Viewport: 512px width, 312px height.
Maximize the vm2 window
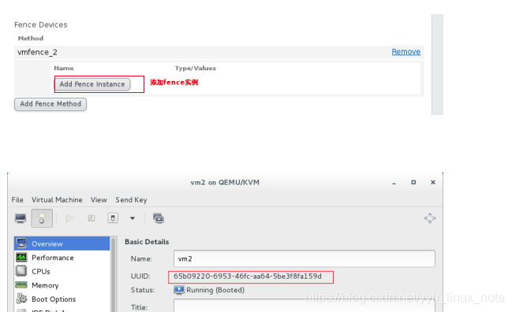pos(413,182)
